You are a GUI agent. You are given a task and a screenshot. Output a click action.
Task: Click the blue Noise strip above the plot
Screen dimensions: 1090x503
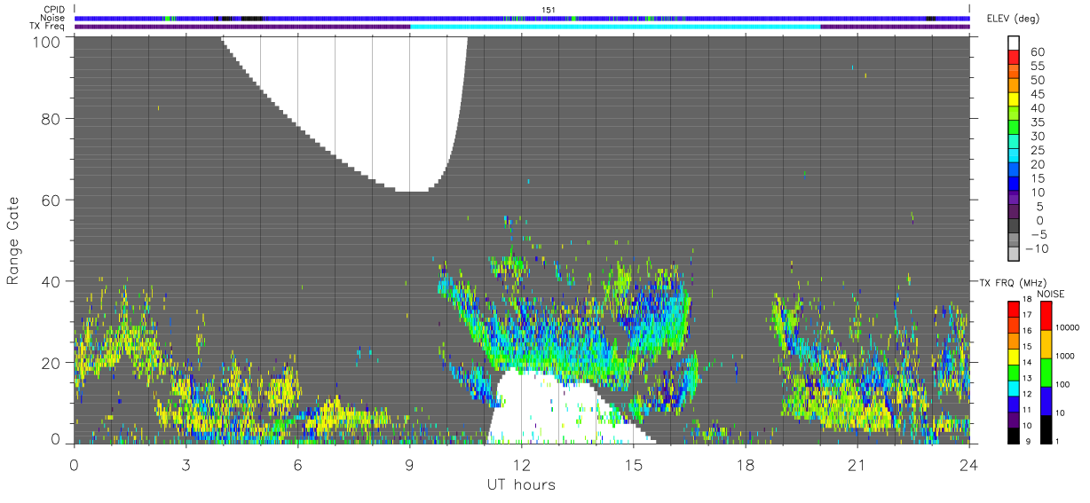coord(522,18)
